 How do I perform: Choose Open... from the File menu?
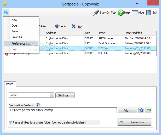coord(21,26)
